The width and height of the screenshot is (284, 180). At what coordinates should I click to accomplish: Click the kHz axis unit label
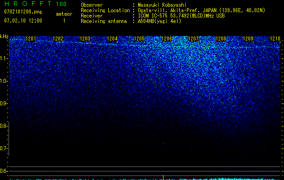click(4, 36)
